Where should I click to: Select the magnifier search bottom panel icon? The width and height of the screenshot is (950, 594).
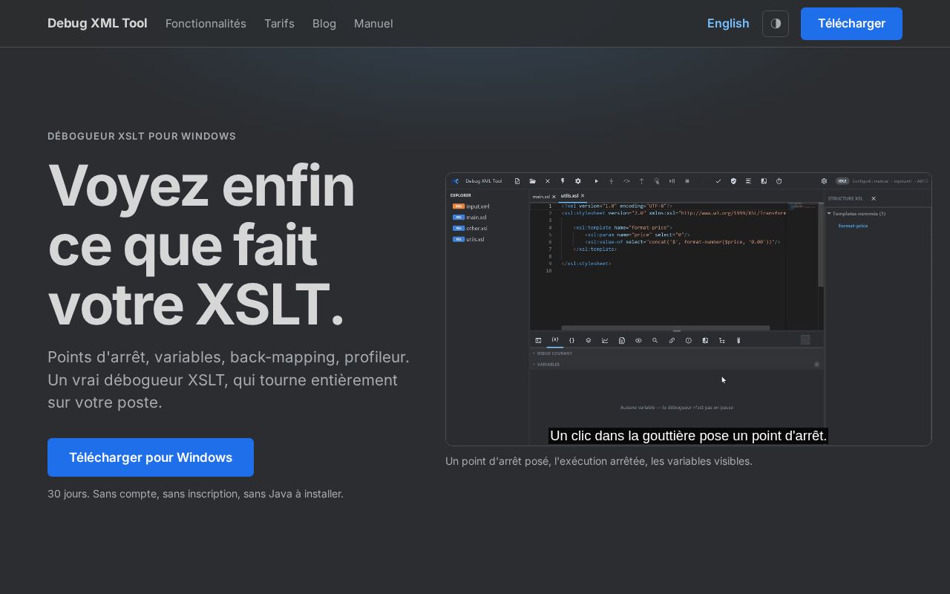click(655, 341)
